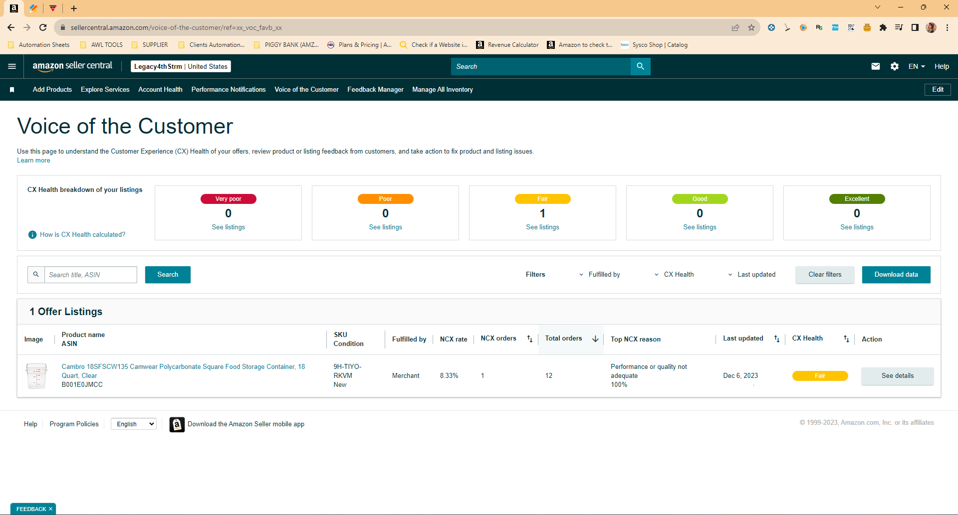958x515 pixels.
Task: Click the search magnifier button in header
Action: (x=640, y=66)
